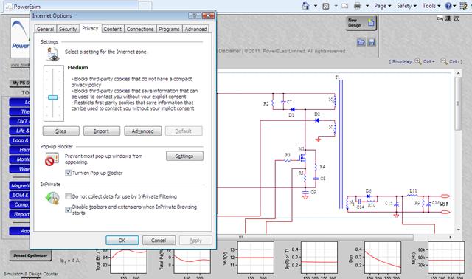This screenshot has height=279, width=472.
Task: Click the schematic vertical scrollbar thumb
Action: click(x=458, y=103)
